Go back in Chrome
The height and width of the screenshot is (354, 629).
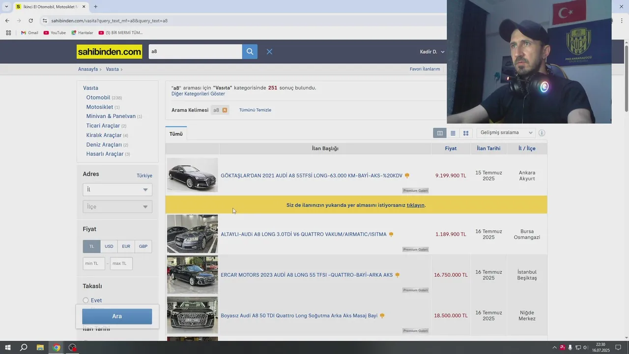pyautogui.click(x=7, y=21)
